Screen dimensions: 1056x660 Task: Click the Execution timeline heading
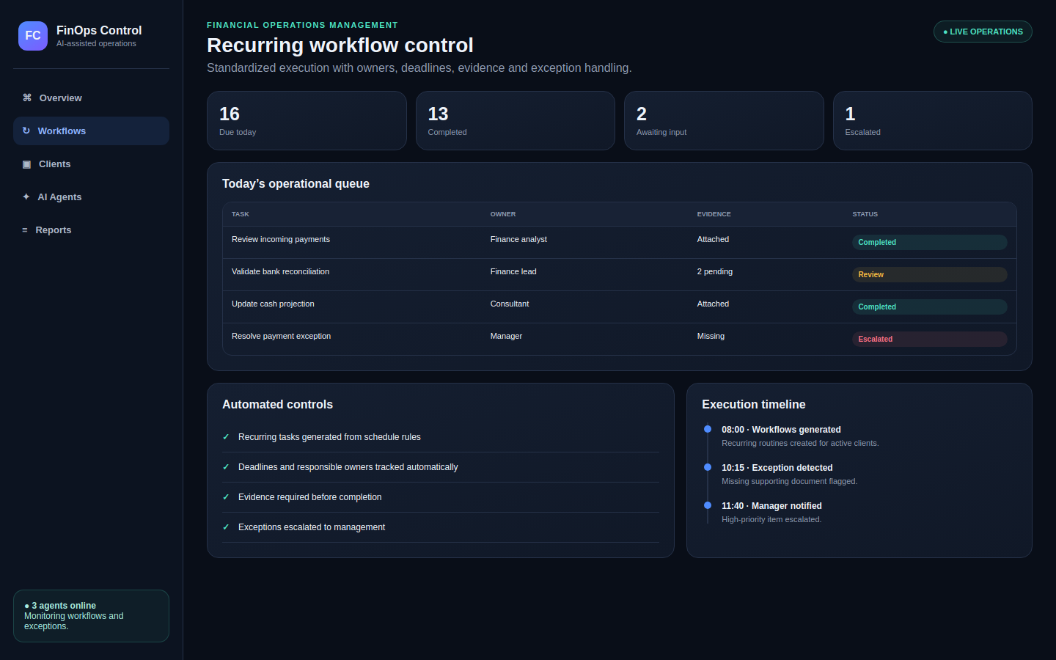tap(753, 404)
